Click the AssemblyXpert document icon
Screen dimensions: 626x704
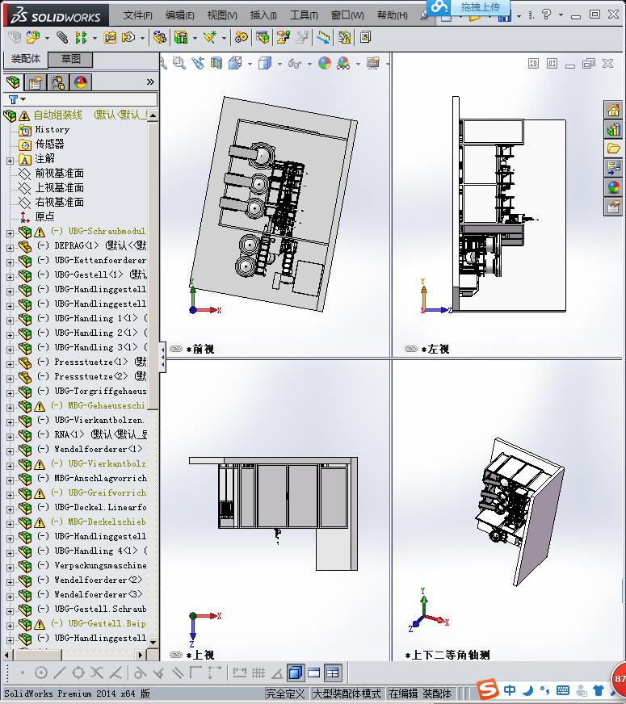(x=365, y=37)
